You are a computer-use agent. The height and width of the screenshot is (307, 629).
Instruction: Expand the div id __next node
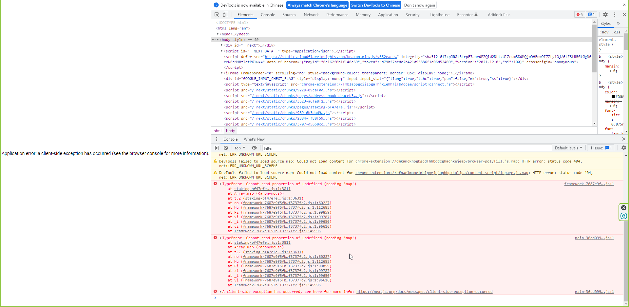point(222,45)
